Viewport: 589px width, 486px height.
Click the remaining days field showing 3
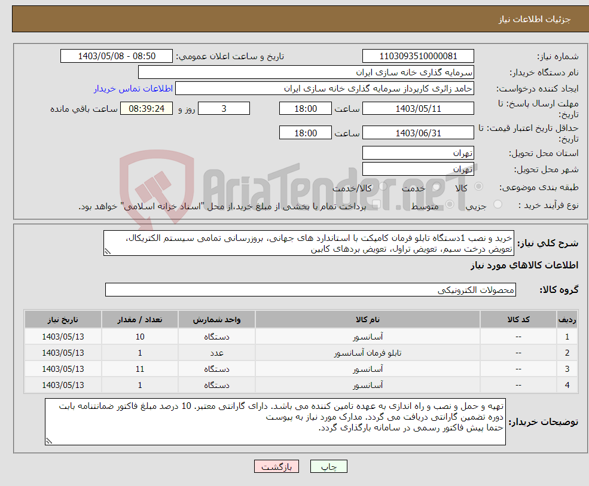(x=224, y=109)
